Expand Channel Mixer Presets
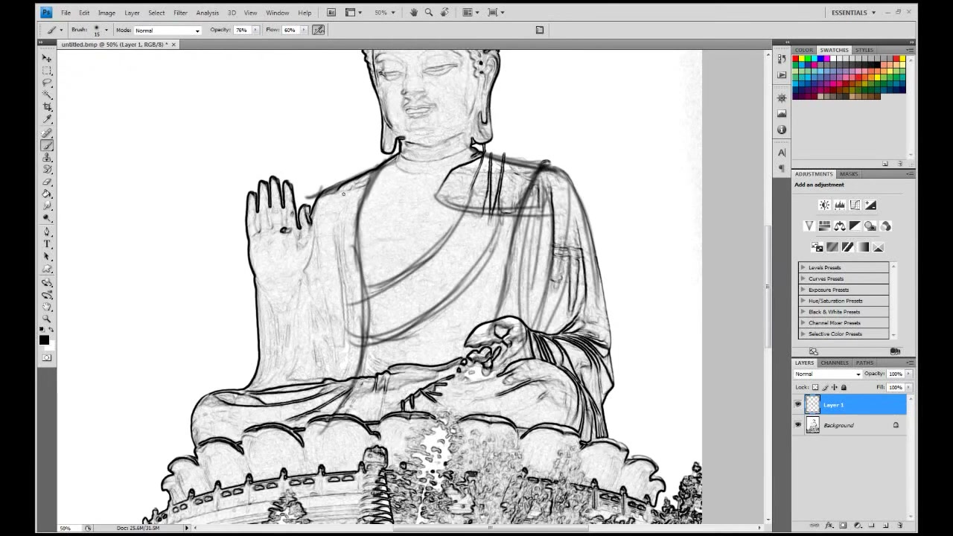 803,323
